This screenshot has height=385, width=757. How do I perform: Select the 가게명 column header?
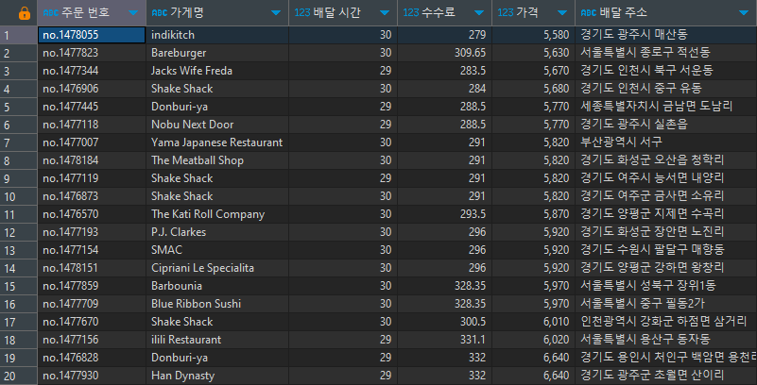tap(217, 13)
